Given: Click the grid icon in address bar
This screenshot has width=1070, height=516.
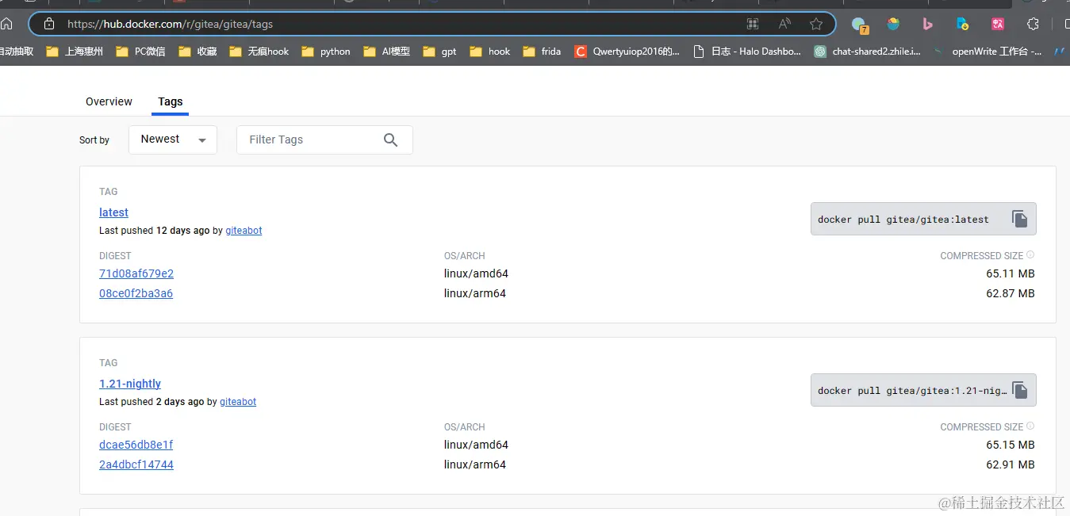Looking at the screenshot, I should [x=753, y=24].
